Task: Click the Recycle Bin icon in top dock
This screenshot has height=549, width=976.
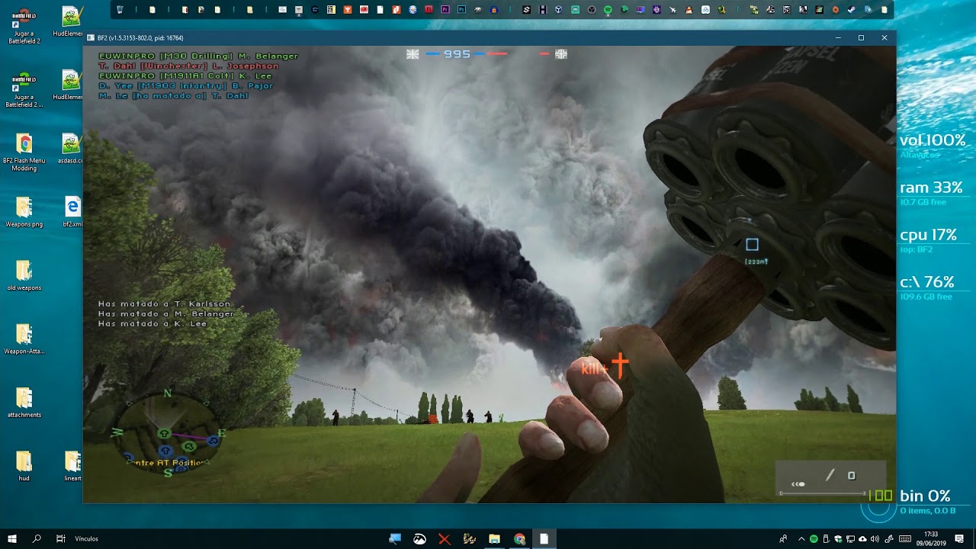Action: (x=119, y=10)
